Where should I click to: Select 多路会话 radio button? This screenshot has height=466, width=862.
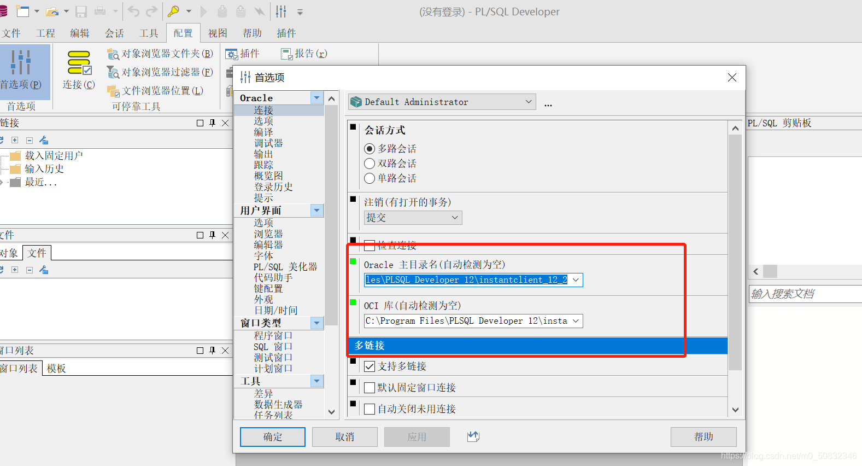click(370, 149)
